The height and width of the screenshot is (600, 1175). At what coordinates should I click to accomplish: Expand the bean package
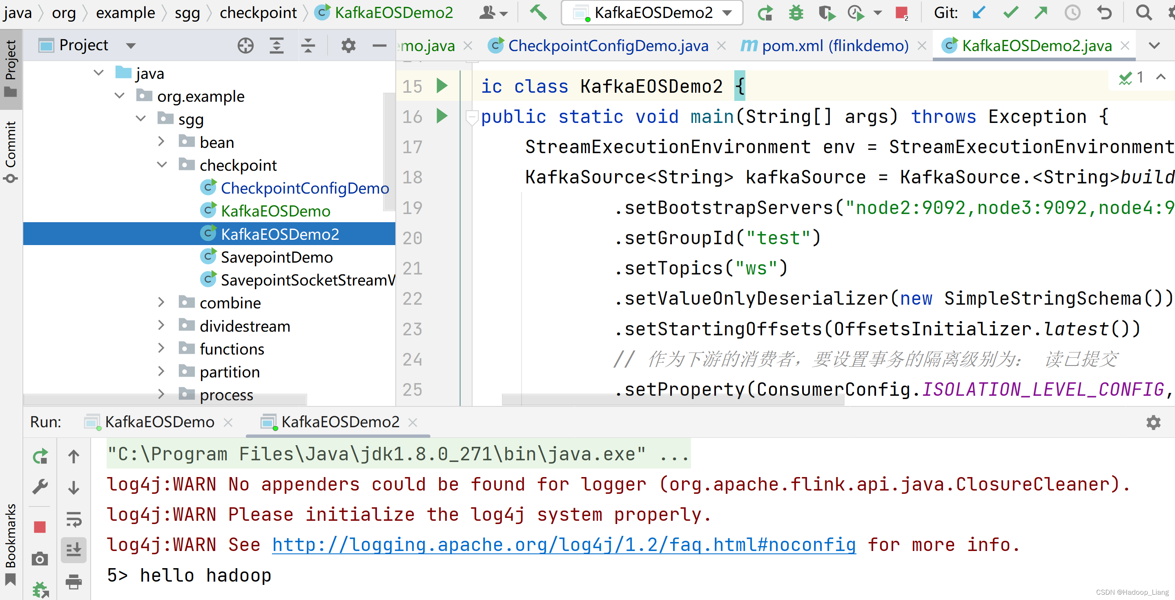pos(161,141)
